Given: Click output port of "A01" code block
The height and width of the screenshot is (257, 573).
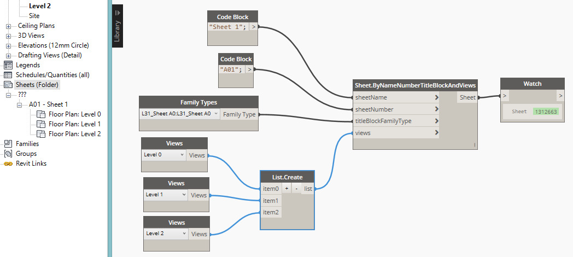Looking at the screenshot, I should (x=249, y=69).
